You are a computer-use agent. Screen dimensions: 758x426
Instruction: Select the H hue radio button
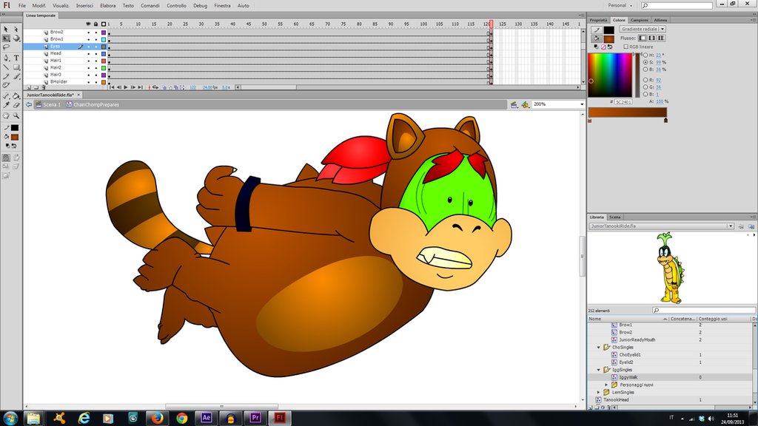pyautogui.click(x=645, y=55)
